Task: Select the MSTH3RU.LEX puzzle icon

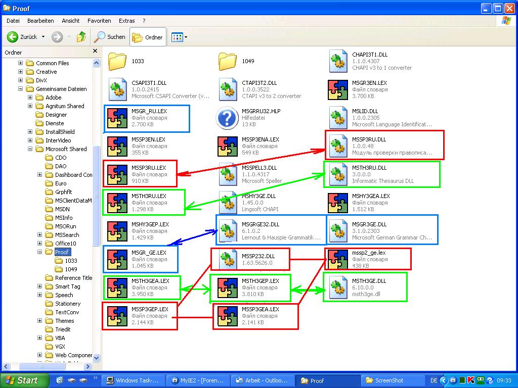Action: coord(117,203)
